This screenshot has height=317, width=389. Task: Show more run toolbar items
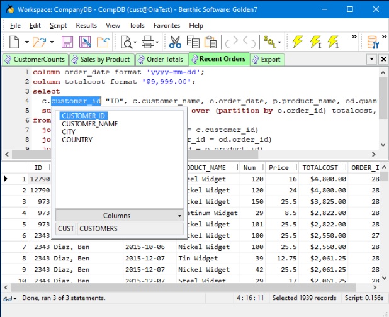point(354,37)
